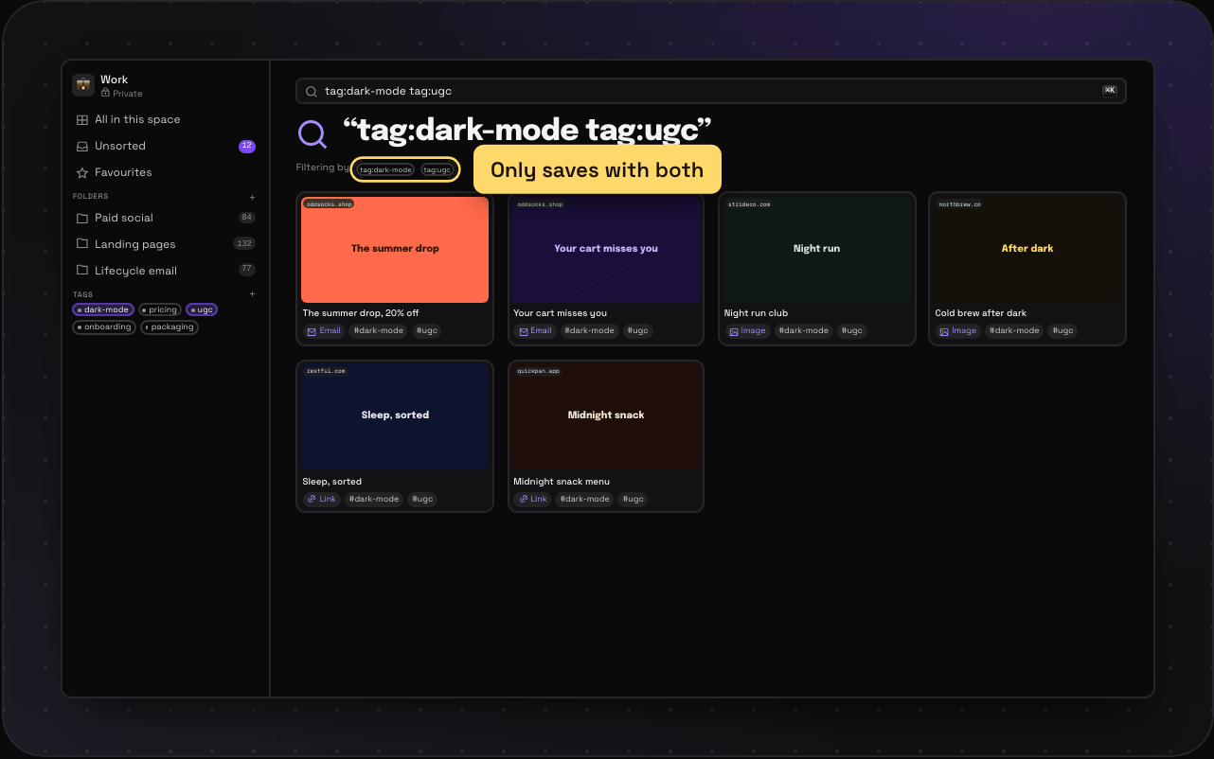Click the All in this space grid icon
The image size is (1214, 759).
(82, 120)
